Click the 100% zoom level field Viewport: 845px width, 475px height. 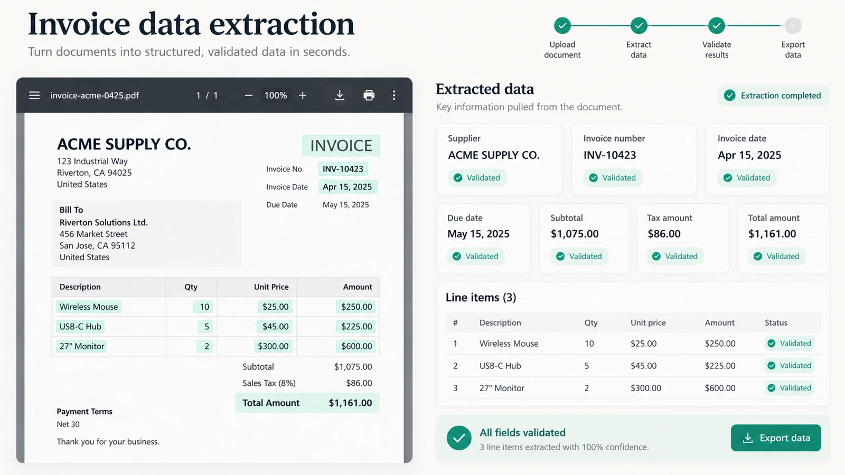click(x=276, y=96)
